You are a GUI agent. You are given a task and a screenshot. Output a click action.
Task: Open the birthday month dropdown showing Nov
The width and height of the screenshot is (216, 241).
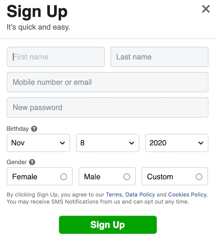[38, 143]
